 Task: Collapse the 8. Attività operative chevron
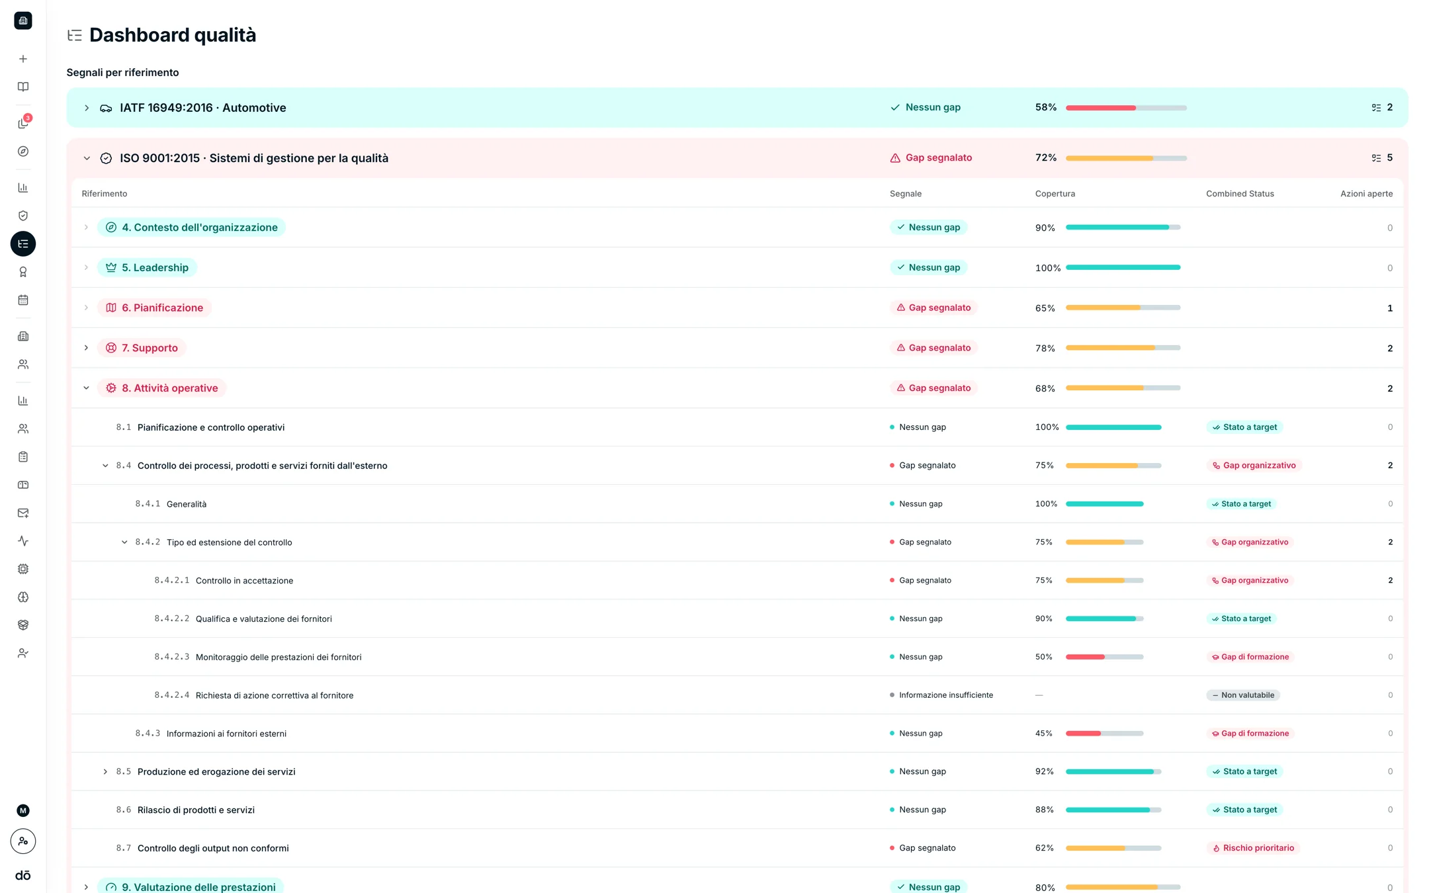click(86, 388)
